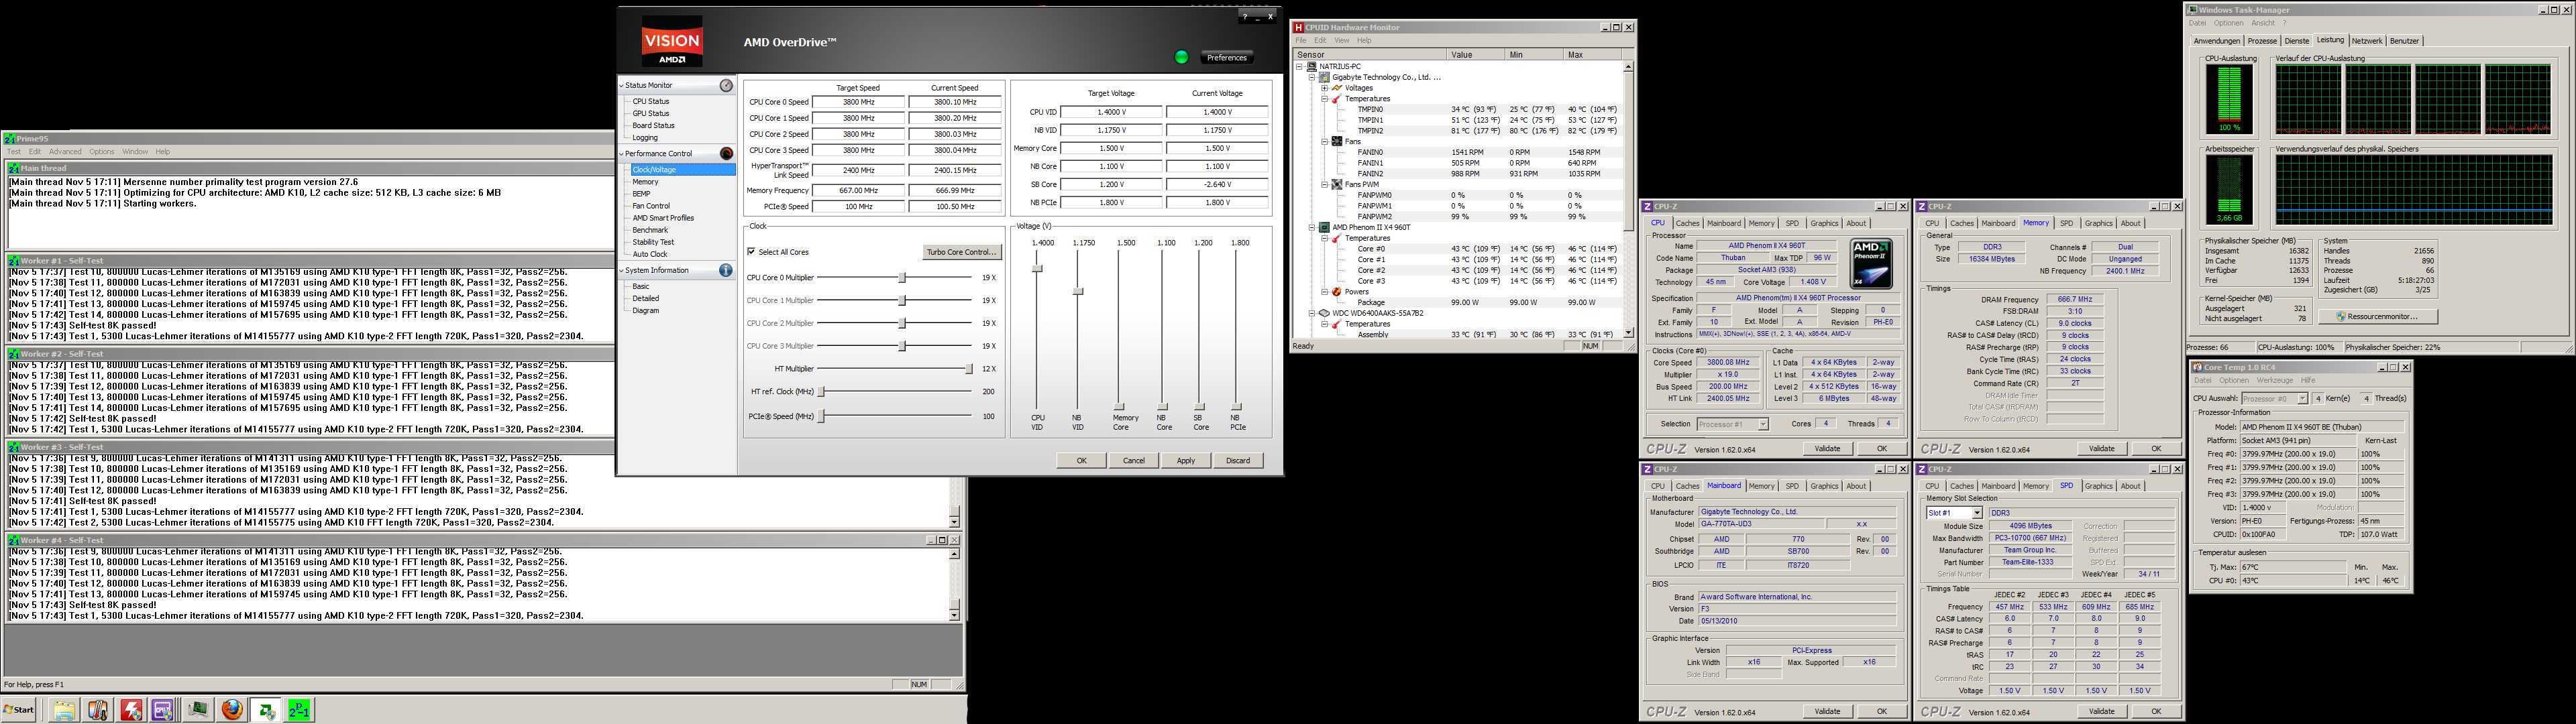Open the Slot #1 memory slot dropdown
The image size is (2576, 724).
[1976, 513]
